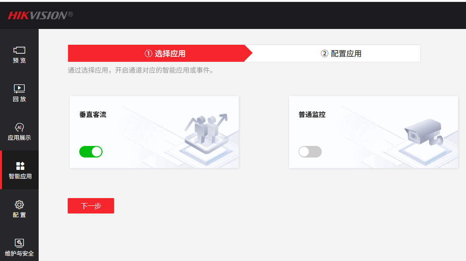This screenshot has width=466, height=261.
Task: Select the AI 应用展示 icon
Action: point(19,127)
